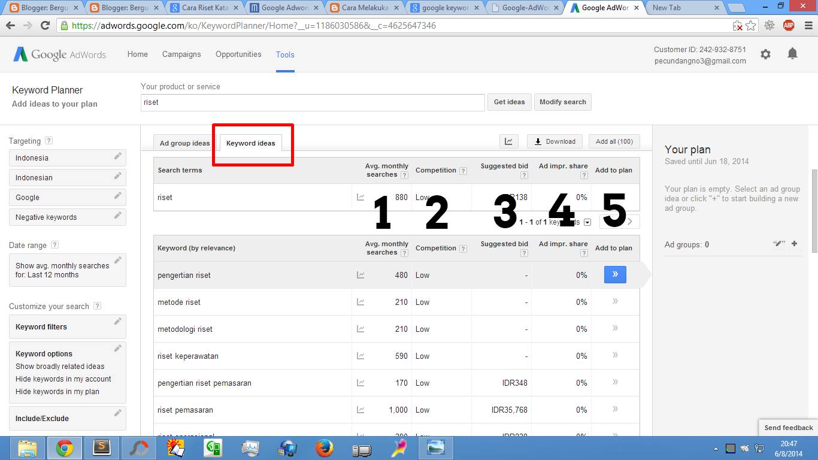The height and width of the screenshot is (460, 818).
Task: Open Firefox from the taskbar
Action: tap(324, 448)
